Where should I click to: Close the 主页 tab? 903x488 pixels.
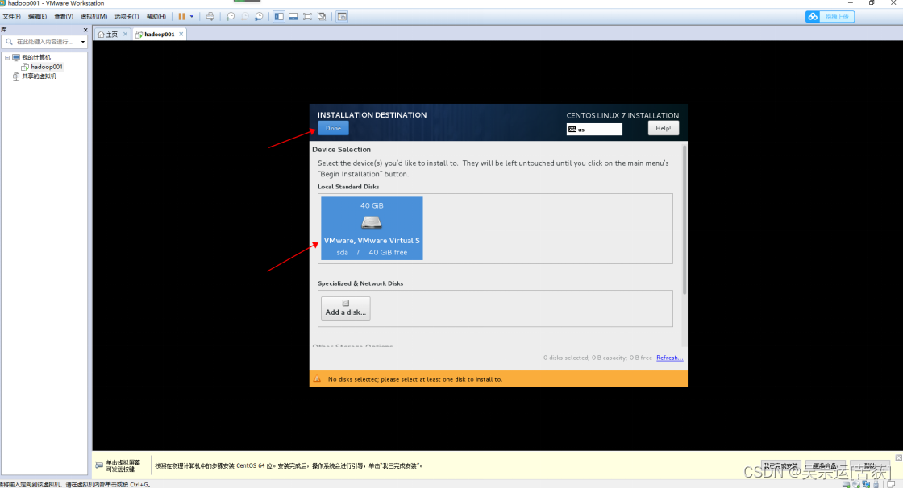(125, 34)
